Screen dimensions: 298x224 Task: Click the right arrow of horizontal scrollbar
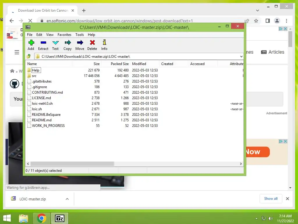241,164
